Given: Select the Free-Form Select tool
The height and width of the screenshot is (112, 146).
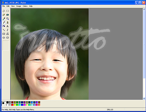Looking at the screenshot, I should click(x=4, y=11).
